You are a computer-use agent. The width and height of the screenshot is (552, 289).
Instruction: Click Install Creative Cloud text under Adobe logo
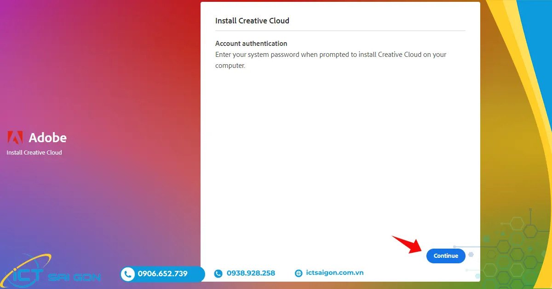(x=34, y=152)
